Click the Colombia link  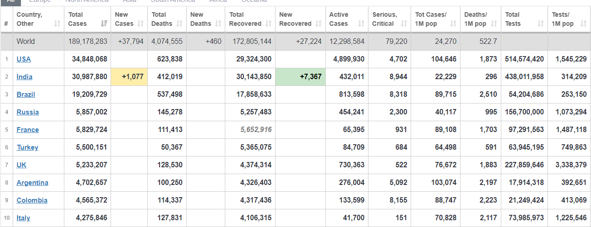point(32,200)
